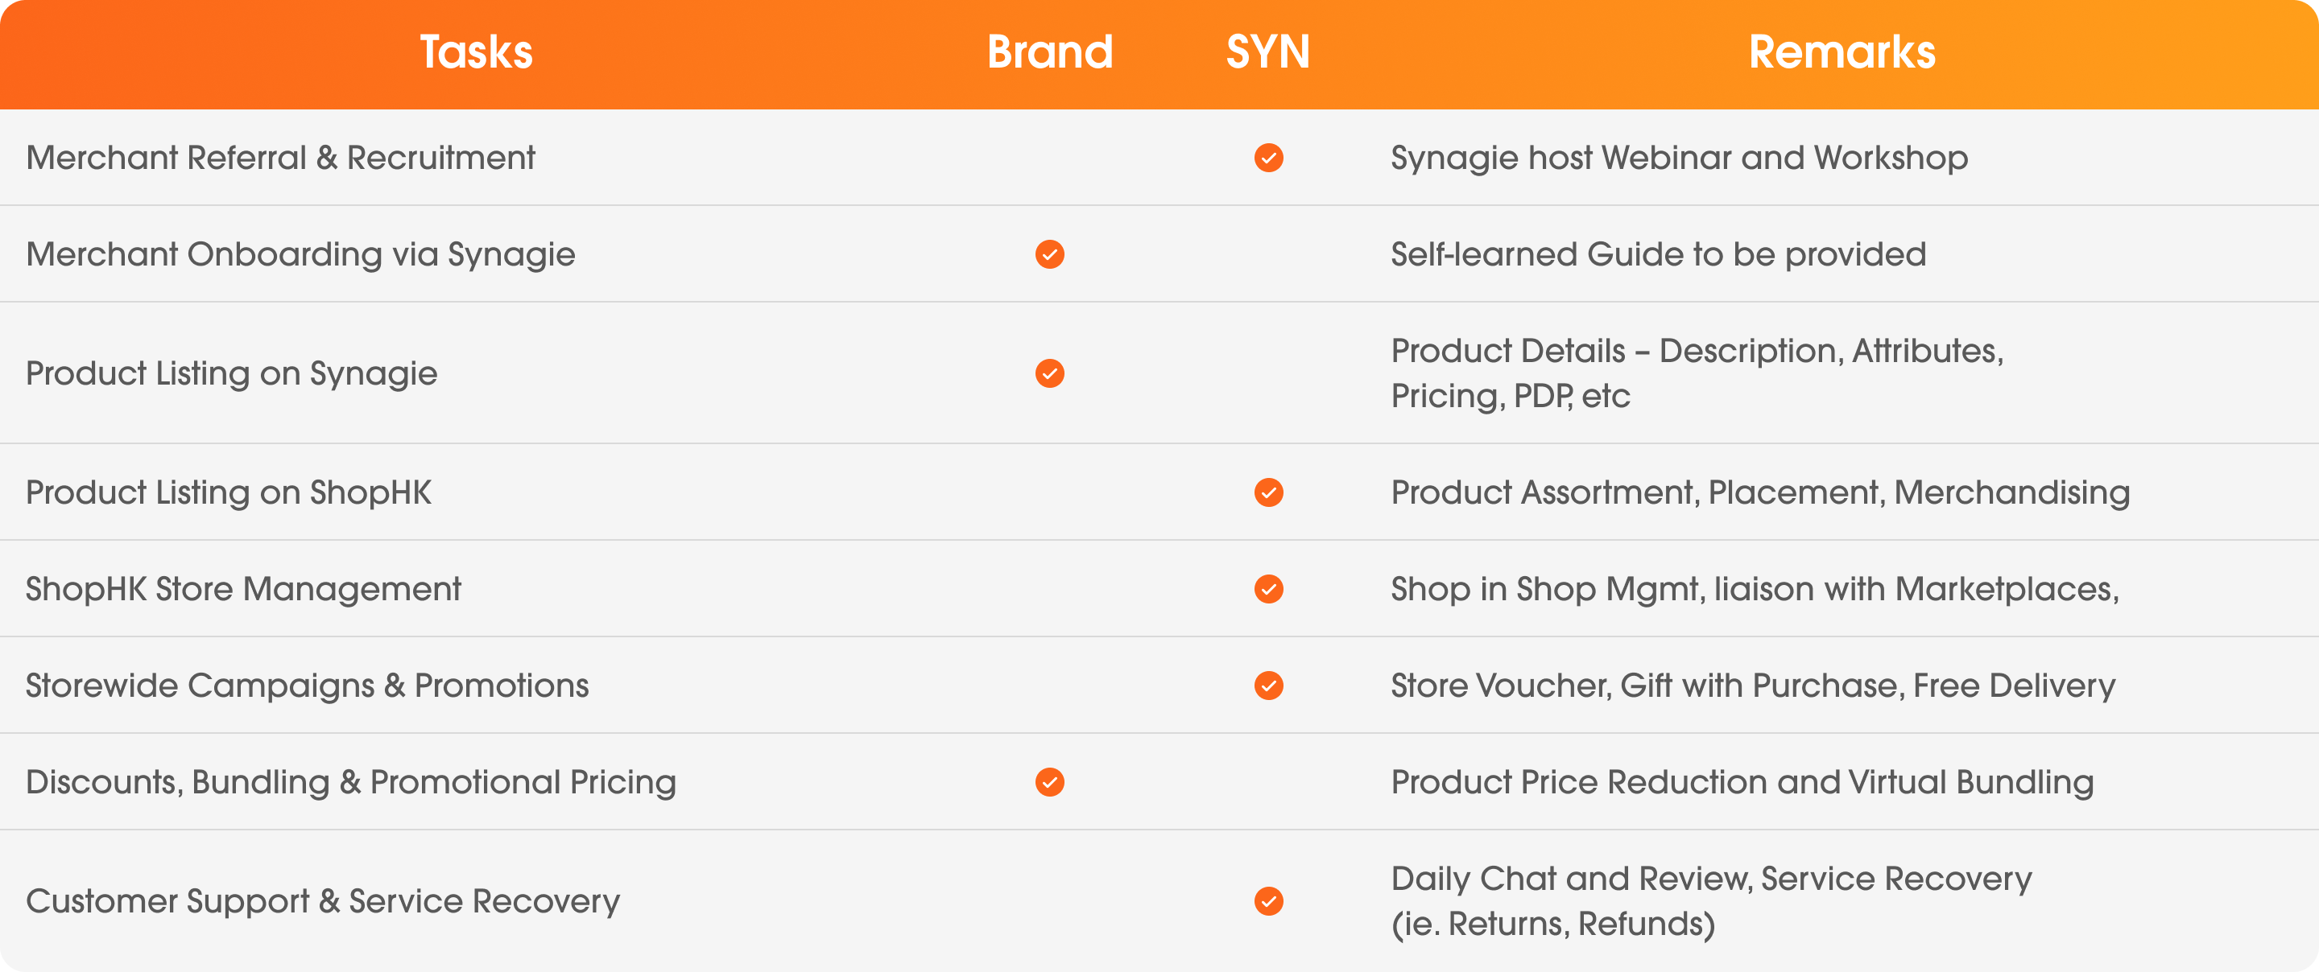This screenshot has width=2319, height=972.
Task: Click Brand checkmark for Product Listing on Synagie
Action: click(x=1050, y=373)
